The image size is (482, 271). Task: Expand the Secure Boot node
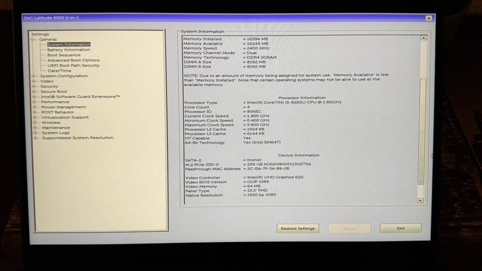[34, 92]
